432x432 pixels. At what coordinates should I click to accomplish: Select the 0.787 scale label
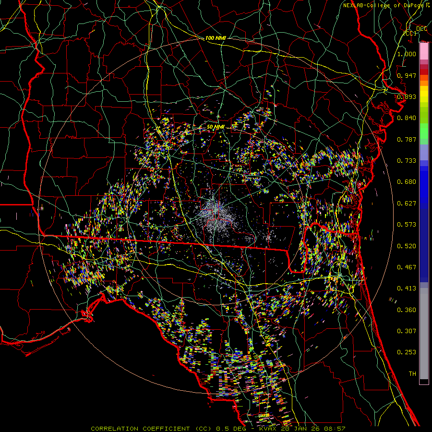coord(407,139)
